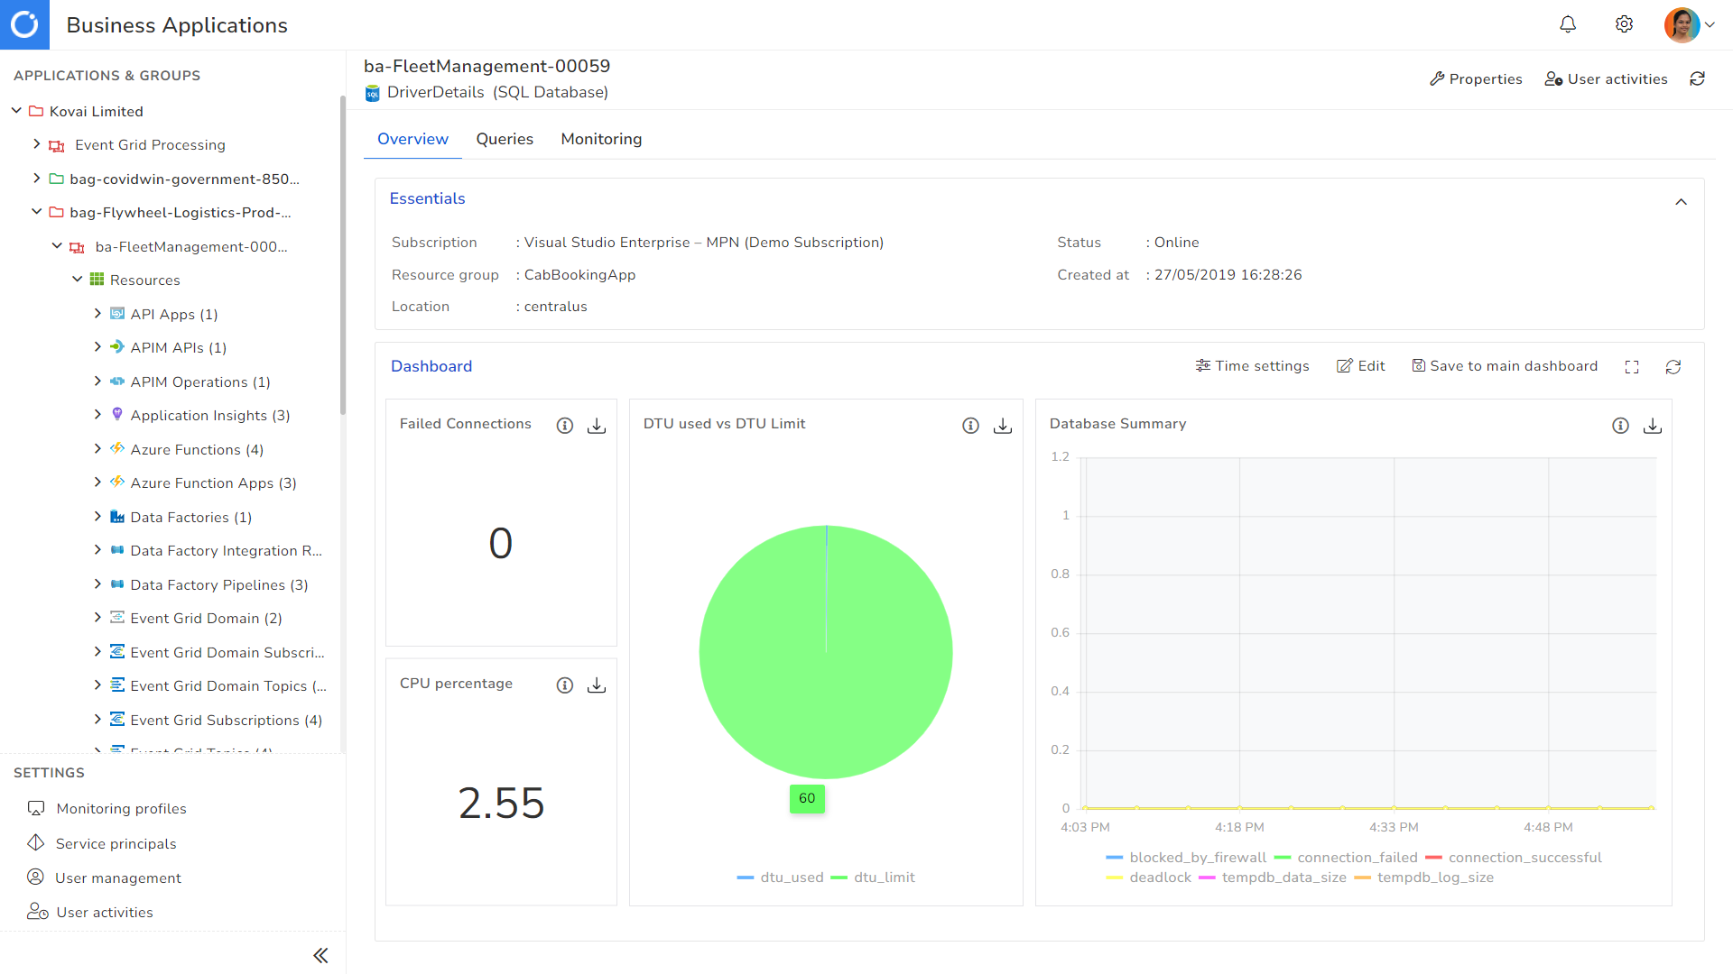Open User activities in the header
Screen dimensions: 1733x974
(x=1606, y=79)
